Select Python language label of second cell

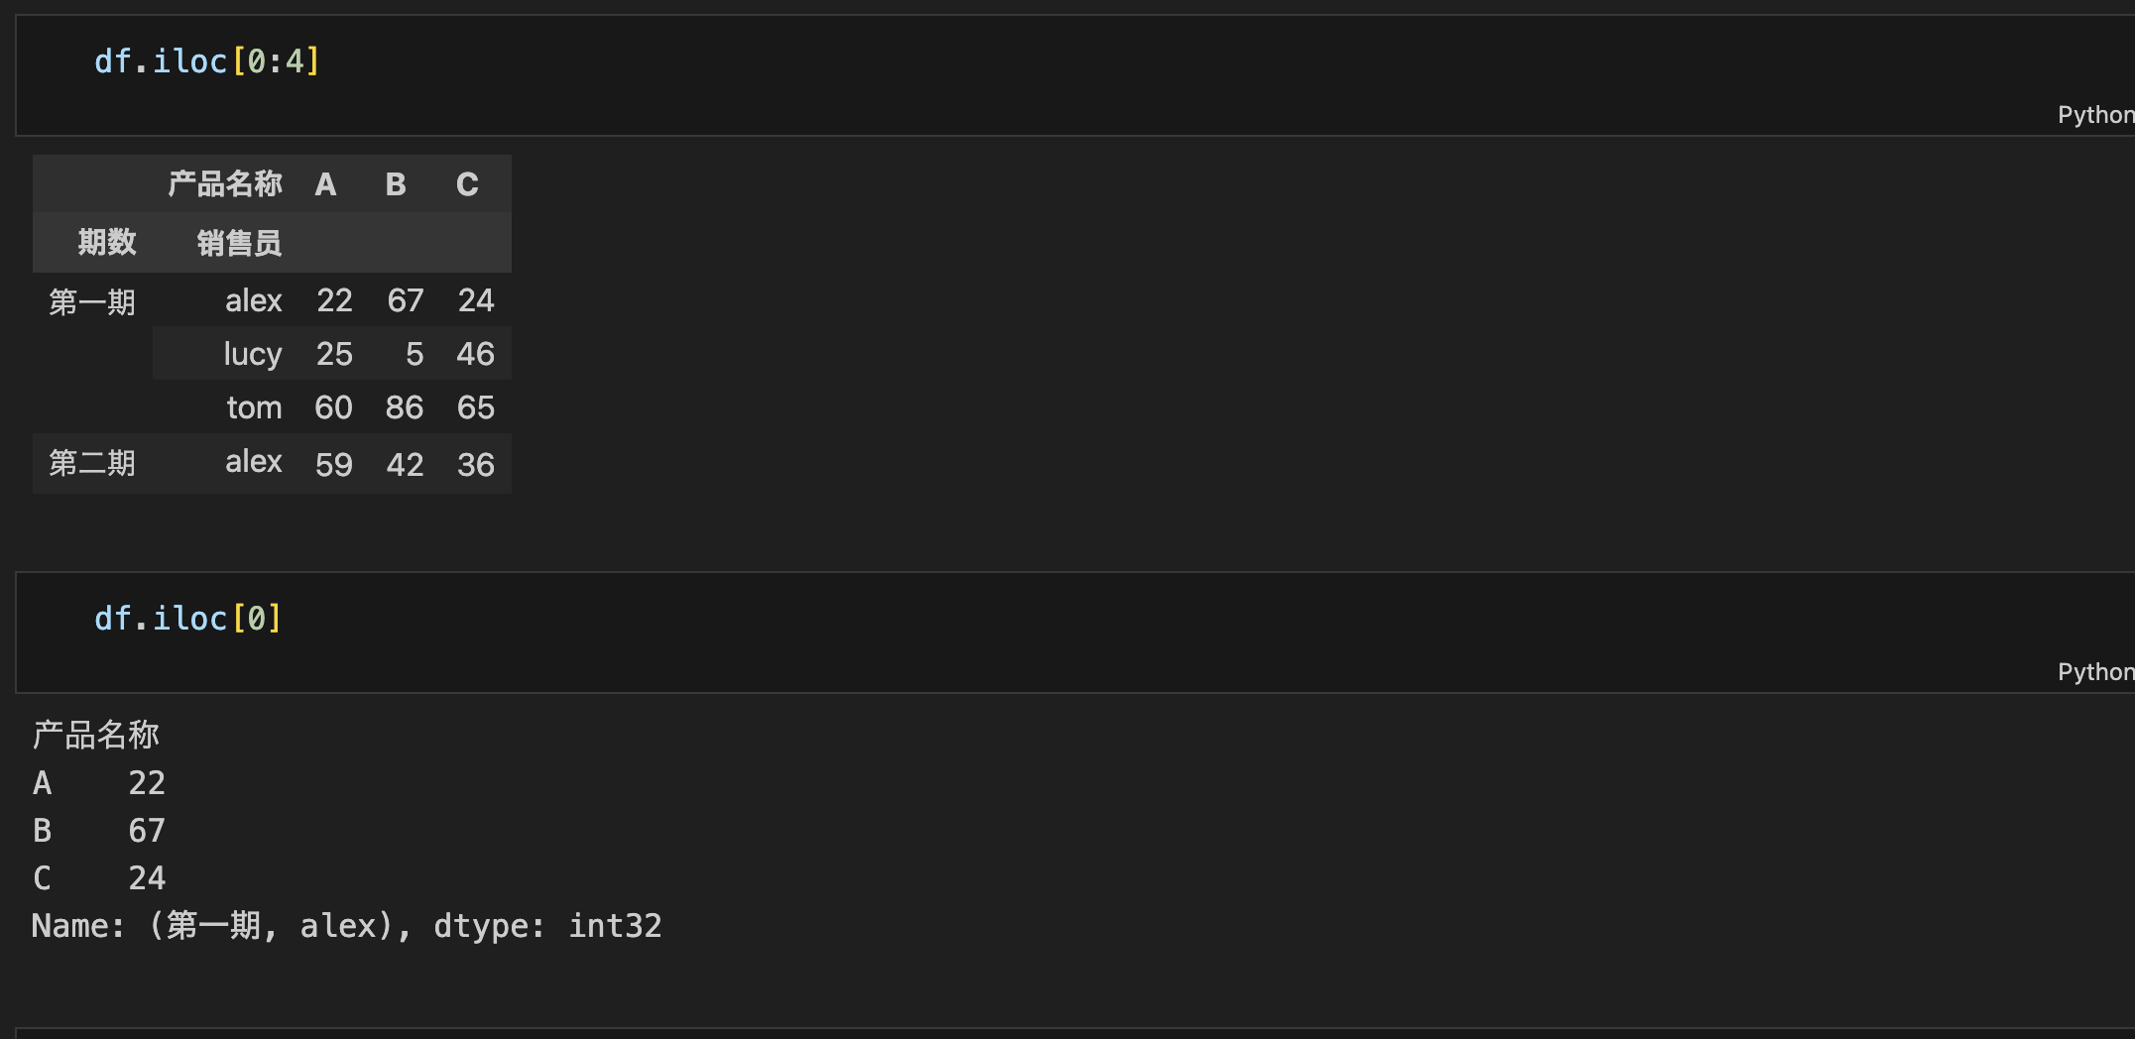pos(2095,672)
